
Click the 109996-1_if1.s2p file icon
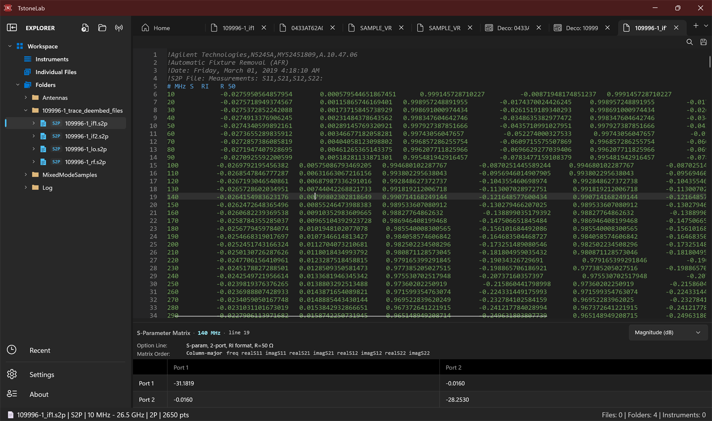pos(43,123)
